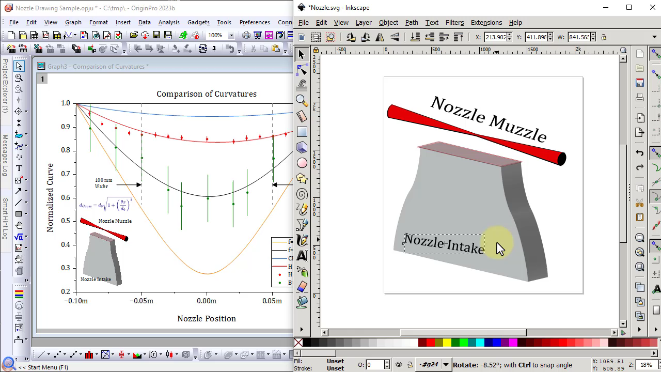Select the Tweak tool in Inkscape
The width and height of the screenshot is (661, 372).
[x=302, y=85]
